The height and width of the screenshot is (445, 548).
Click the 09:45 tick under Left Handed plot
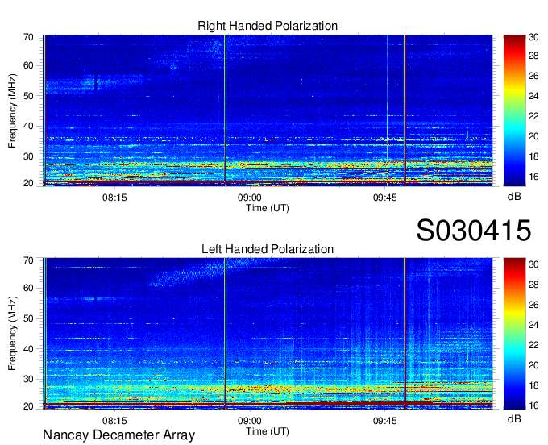(384, 421)
